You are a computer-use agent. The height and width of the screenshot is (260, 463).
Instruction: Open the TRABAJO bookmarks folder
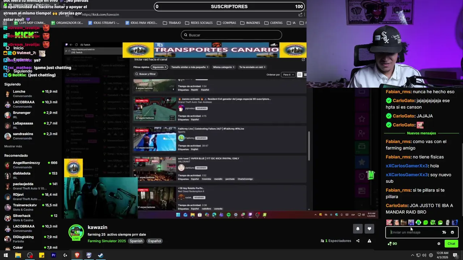pos(172,23)
